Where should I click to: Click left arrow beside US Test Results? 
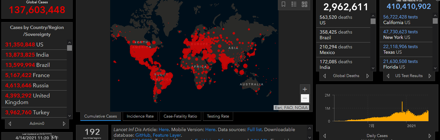(x=389, y=76)
